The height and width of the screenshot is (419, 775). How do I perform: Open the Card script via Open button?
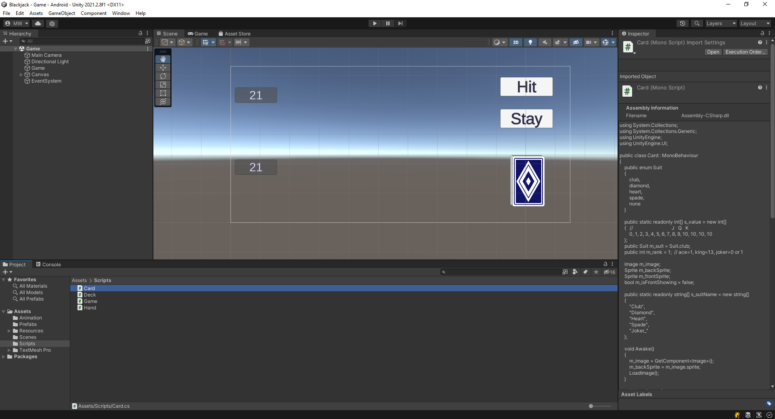click(x=712, y=52)
